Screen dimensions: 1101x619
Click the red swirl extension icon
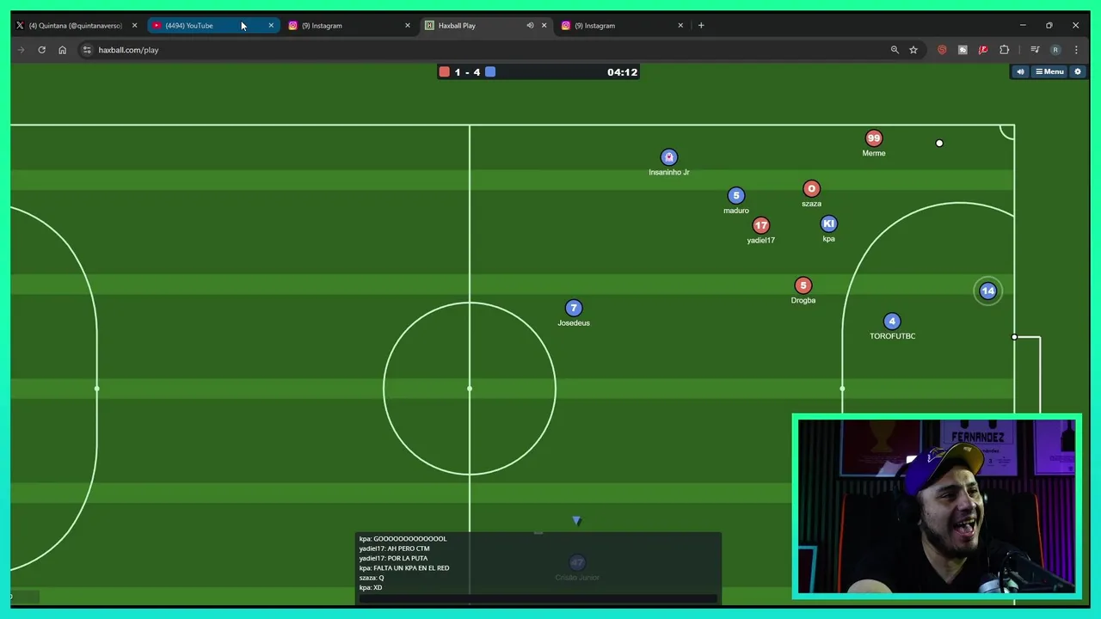point(942,50)
